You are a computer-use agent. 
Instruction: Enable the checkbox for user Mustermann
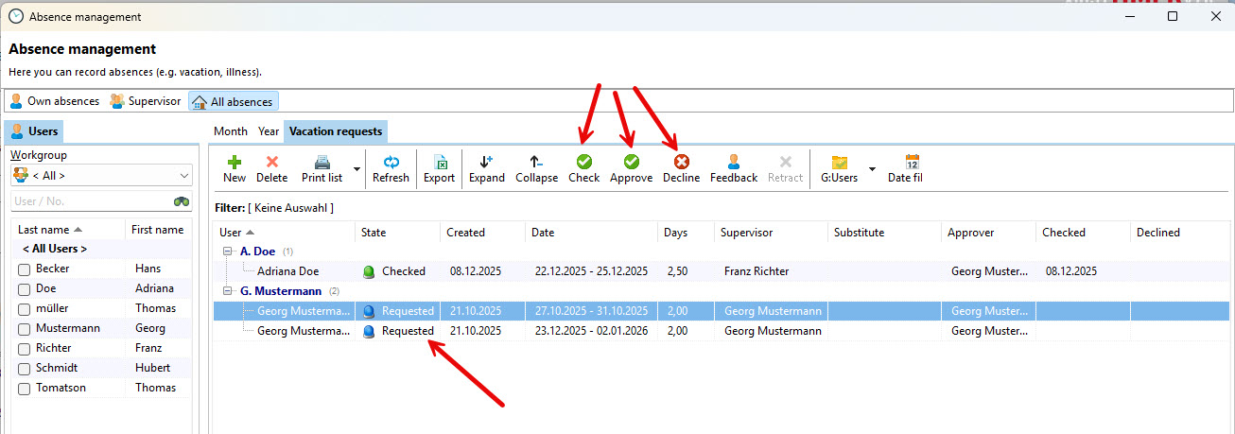tap(25, 329)
